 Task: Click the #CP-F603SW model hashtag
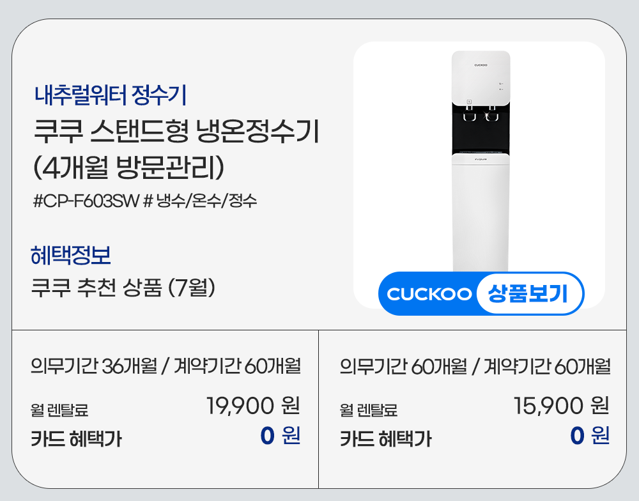click(86, 202)
